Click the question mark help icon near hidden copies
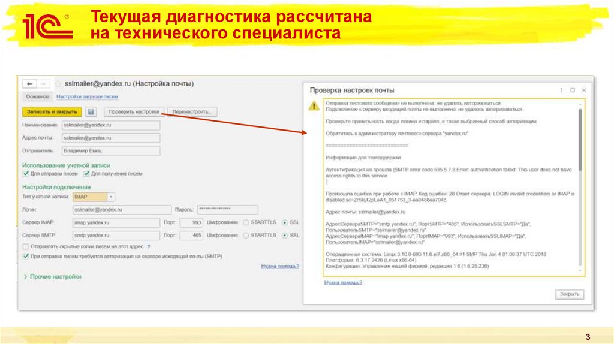Image resolution: width=614 pixels, height=344 pixels. click(x=149, y=246)
